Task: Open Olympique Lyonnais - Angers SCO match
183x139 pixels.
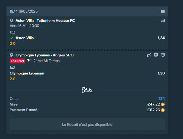Action: click(x=45, y=55)
